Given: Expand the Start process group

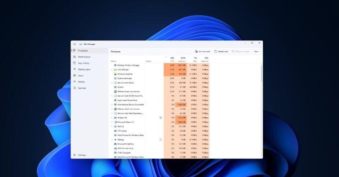Looking at the screenshot, I should click(112, 127).
